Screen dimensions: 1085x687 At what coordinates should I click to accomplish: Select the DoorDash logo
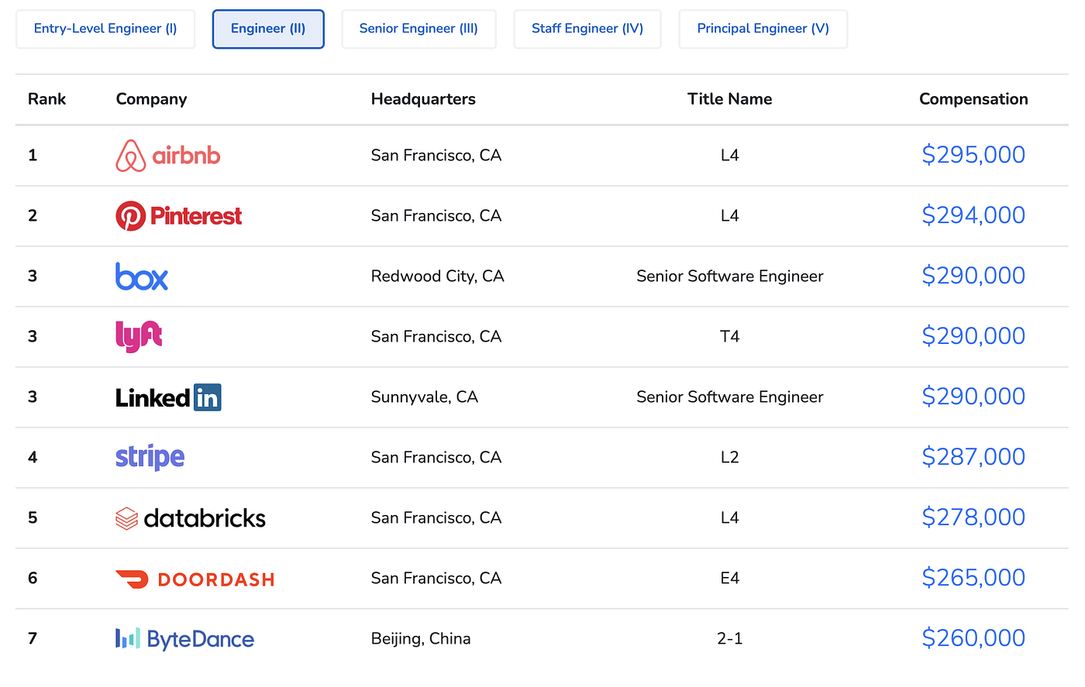pyautogui.click(x=195, y=579)
